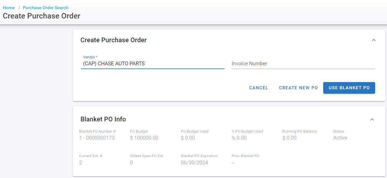Click the PO Budget amount $100000.00
The image size is (387, 178).
coord(144,138)
